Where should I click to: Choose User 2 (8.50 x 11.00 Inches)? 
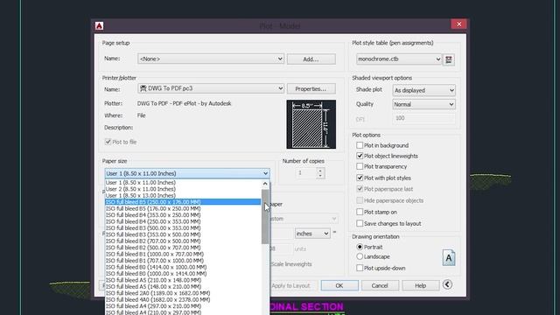tap(183, 189)
